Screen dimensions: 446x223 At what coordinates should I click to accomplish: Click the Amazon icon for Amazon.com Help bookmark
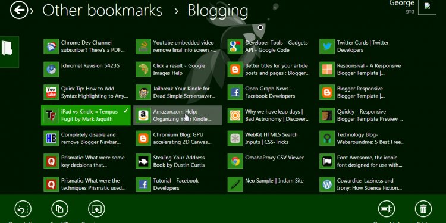click(143, 115)
